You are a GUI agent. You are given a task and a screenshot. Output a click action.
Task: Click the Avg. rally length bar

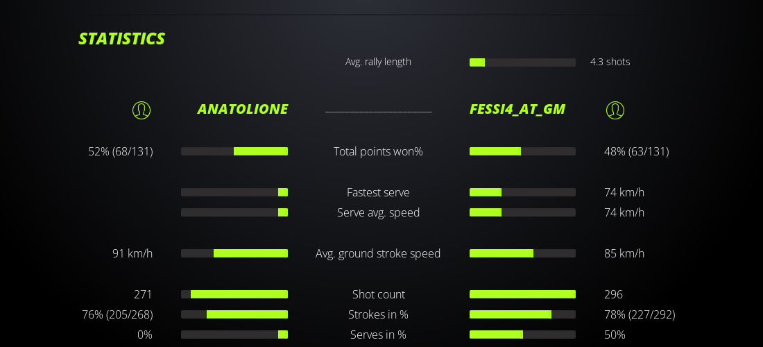click(x=522, y=62)
